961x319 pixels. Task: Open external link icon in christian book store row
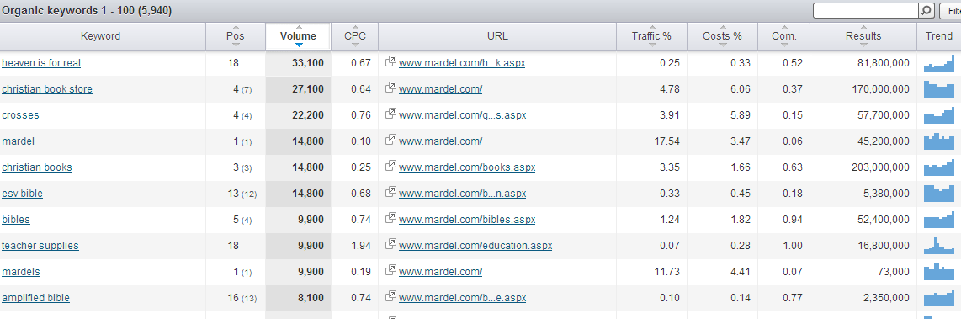pos(390,88)
